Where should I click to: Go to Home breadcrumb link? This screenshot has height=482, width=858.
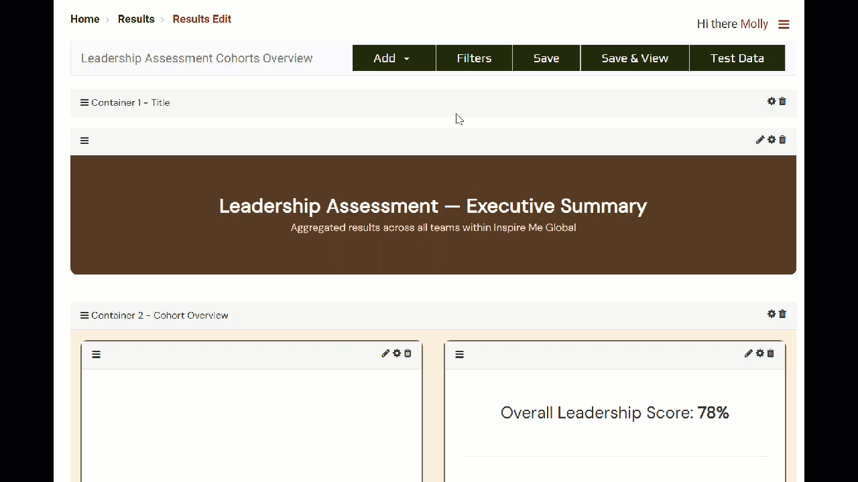85,19
